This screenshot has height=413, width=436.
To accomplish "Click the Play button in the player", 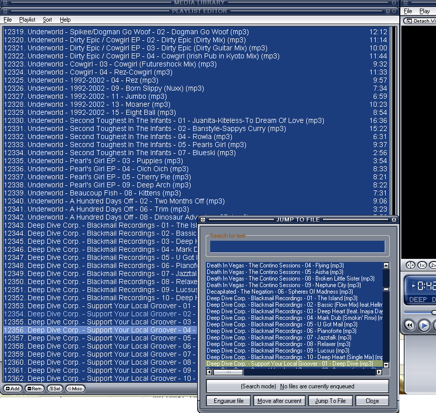I will coord(424,325).
